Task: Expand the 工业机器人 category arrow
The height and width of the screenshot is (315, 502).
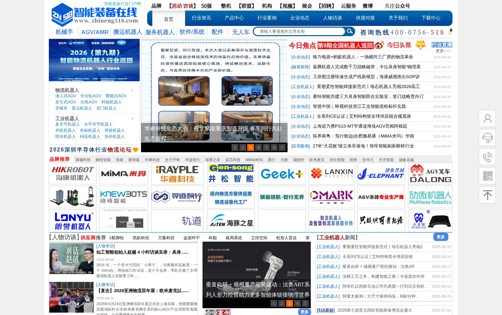Action: [x=133, y=118]
